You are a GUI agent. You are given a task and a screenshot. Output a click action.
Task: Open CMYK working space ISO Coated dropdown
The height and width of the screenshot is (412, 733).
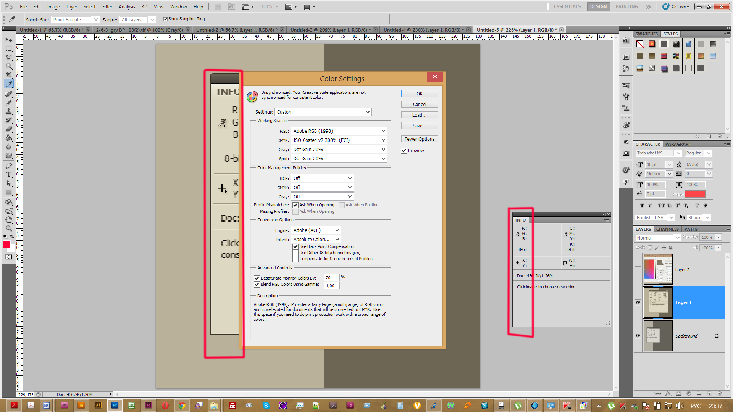[x=339, y=140]
